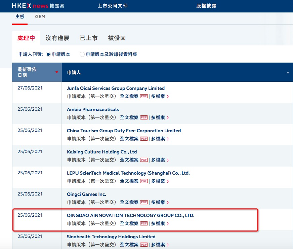The width and height of the screenshot is (293, 249).
Task: Sort the 申請人 column using its arrow
Action: [x=288, y=72]
